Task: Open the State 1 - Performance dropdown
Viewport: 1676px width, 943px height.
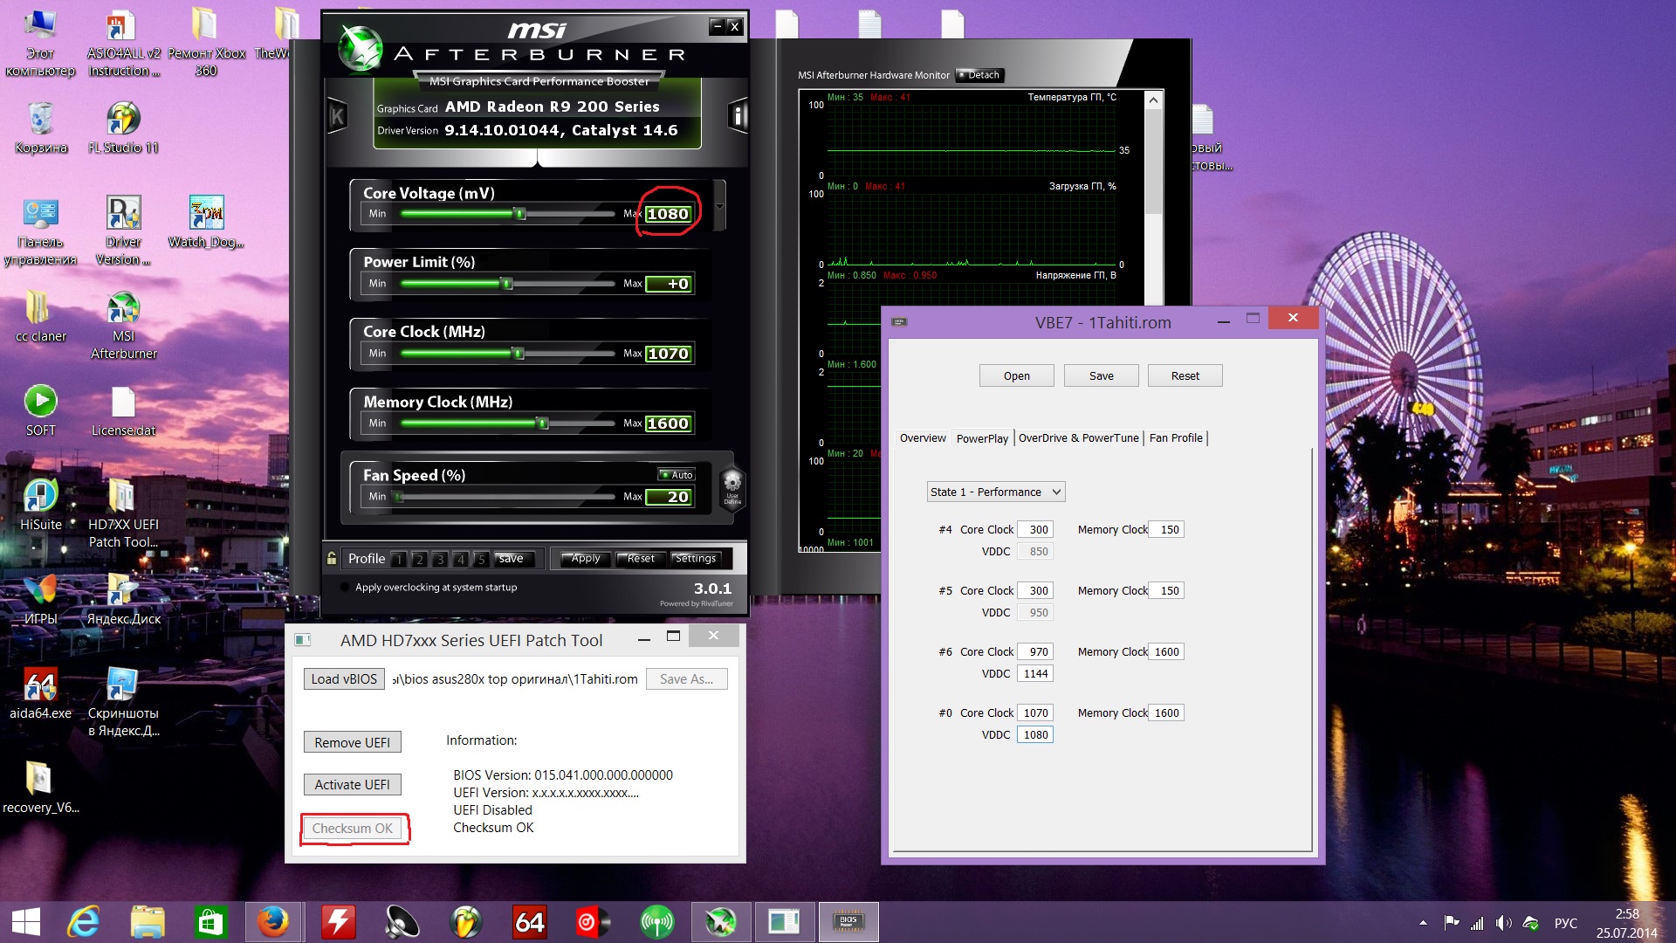Action: tap(995, 492)
